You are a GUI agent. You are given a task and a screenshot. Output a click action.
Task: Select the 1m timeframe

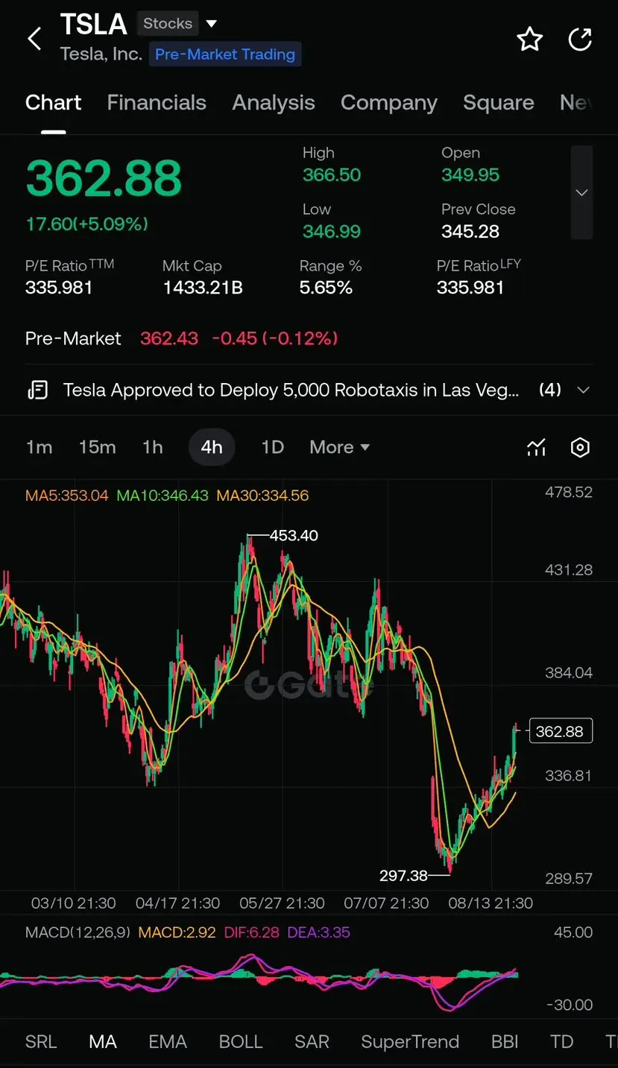click(x=39, y=447)
